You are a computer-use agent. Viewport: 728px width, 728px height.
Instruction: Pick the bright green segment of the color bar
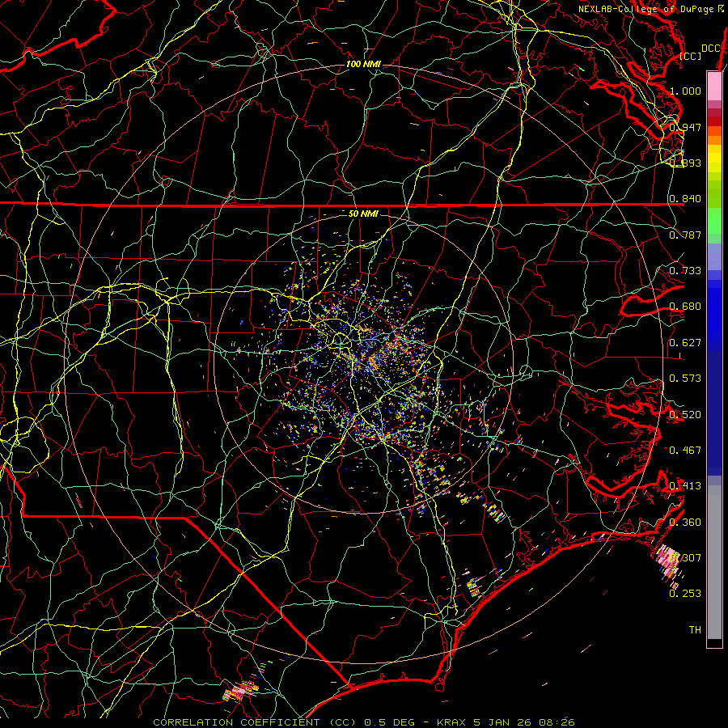click(x=714, y=221)
